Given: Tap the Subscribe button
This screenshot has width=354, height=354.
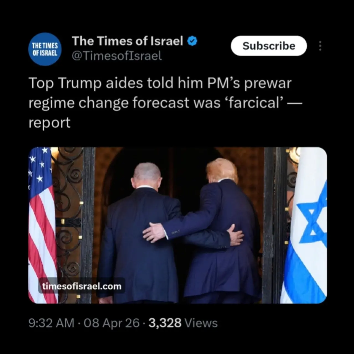Looking at the screenshot, I should [x=269, y=46].
